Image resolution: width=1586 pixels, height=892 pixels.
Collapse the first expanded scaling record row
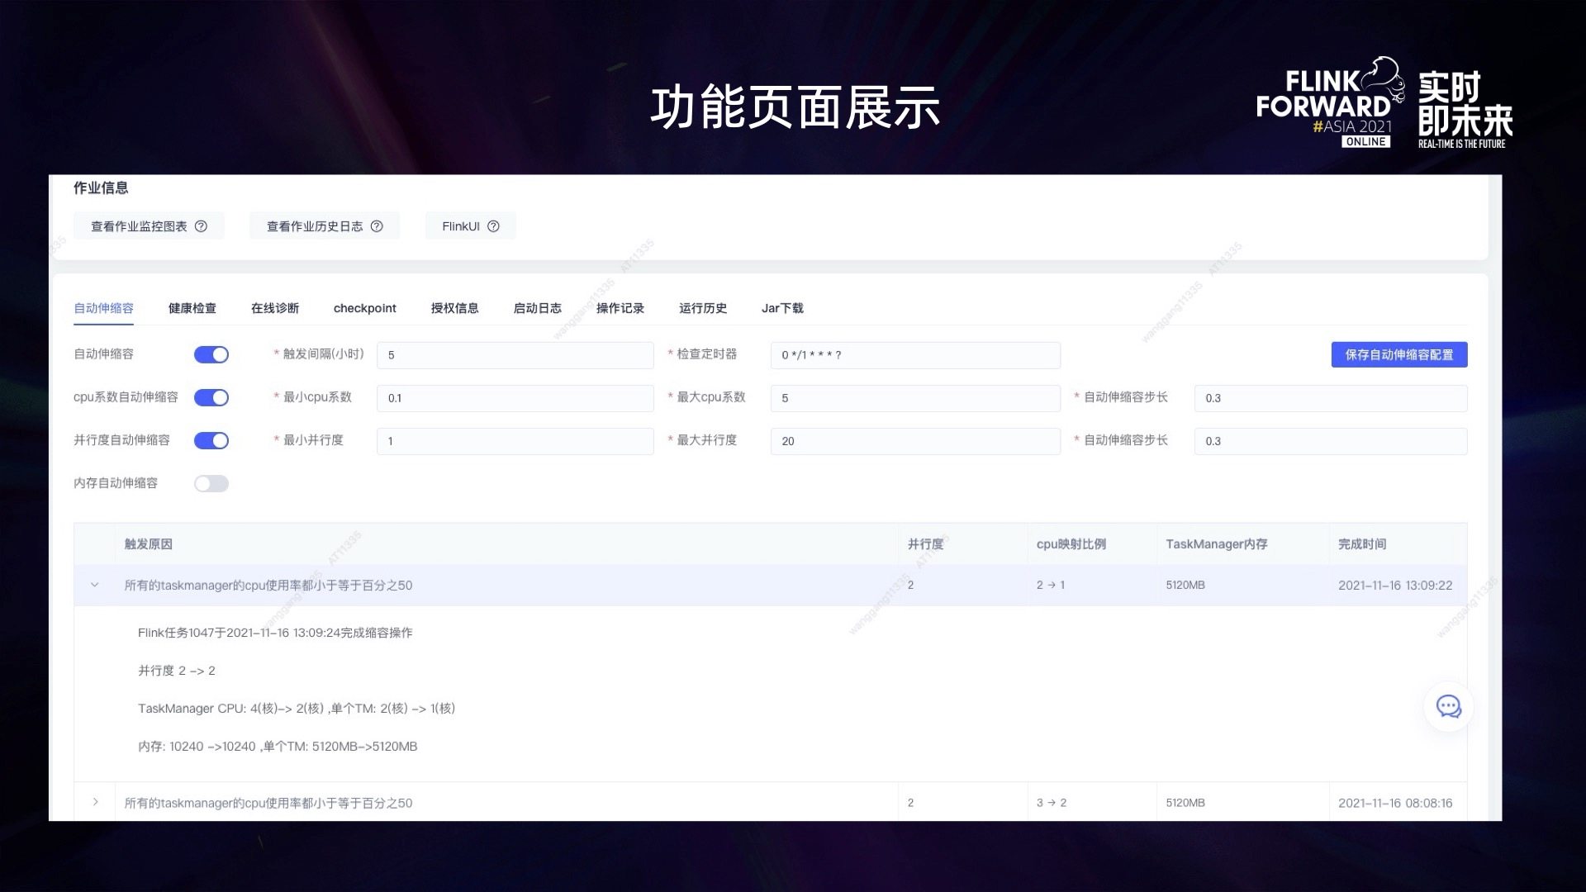95,585
